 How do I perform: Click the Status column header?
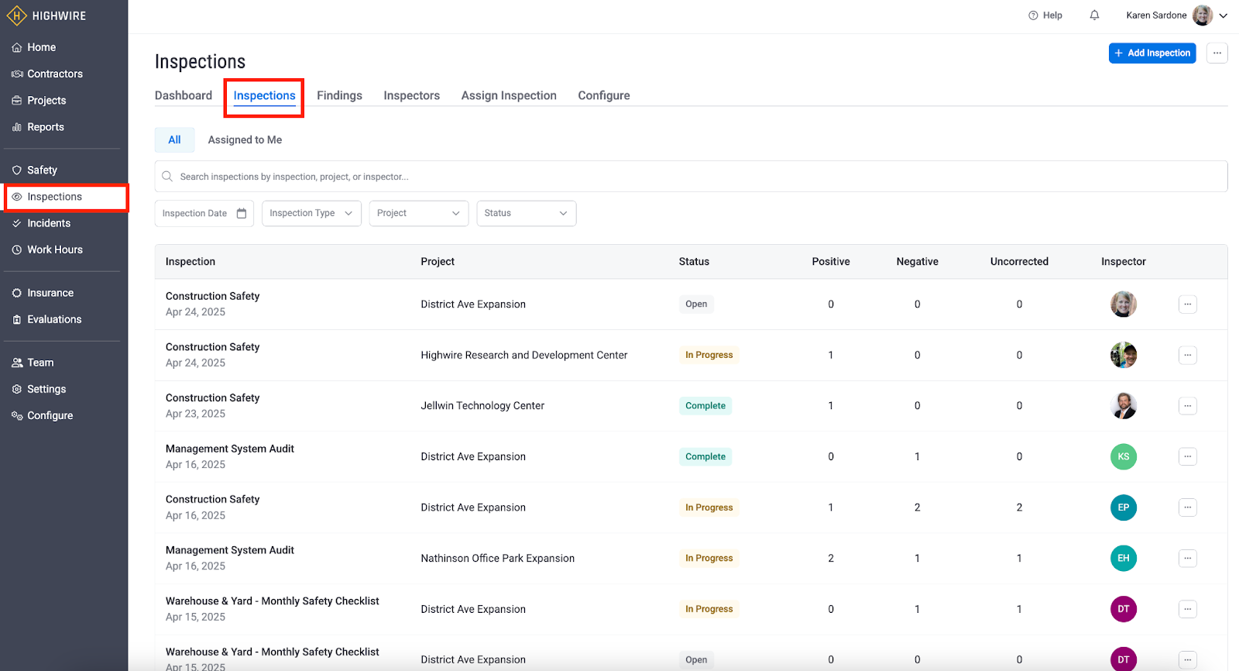coord(694,262)
